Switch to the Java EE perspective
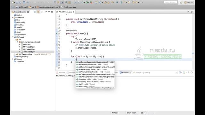 (x=189, y=3)
